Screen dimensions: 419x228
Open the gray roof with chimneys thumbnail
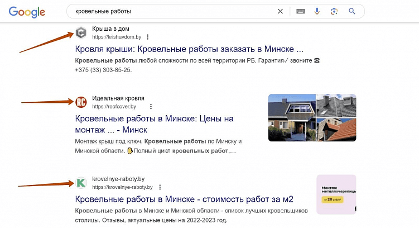click(336, 106)
